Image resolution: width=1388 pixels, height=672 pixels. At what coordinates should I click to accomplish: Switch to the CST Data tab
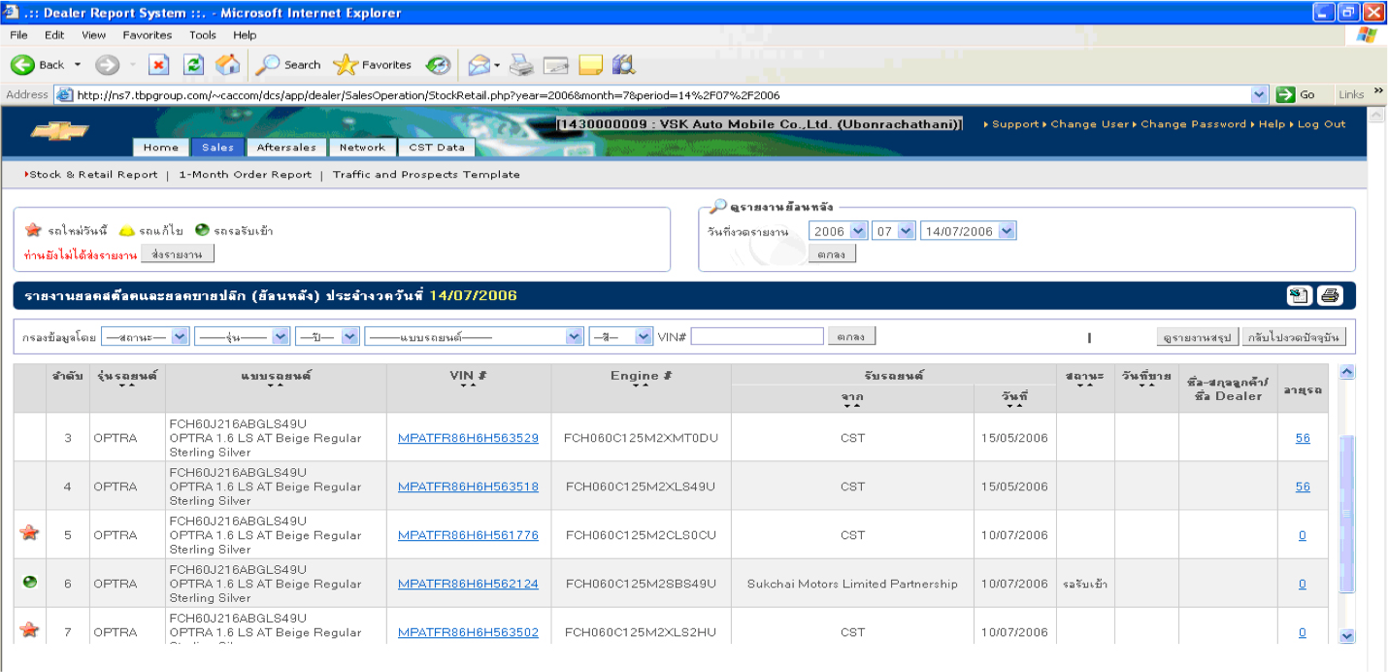pyautogui.click(x=437, y=148)
